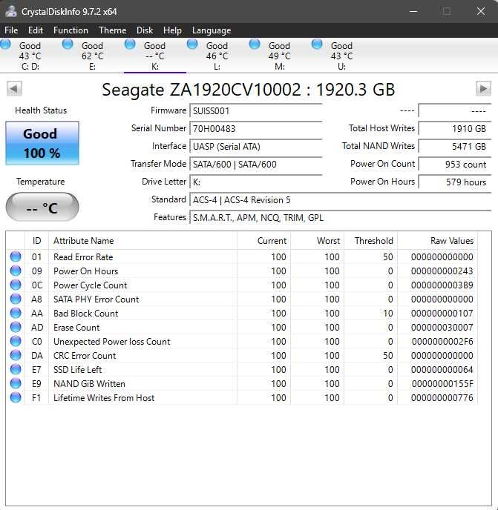Image resolution: width=498 pixels, height=510 pixels.
Task: Click the temperature display button
Action: (42, 208)
